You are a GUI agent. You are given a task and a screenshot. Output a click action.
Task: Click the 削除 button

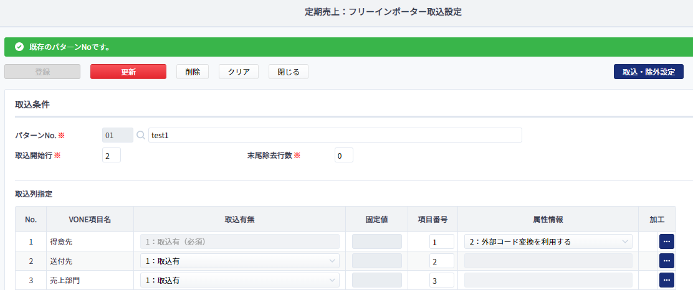[193, 72]
